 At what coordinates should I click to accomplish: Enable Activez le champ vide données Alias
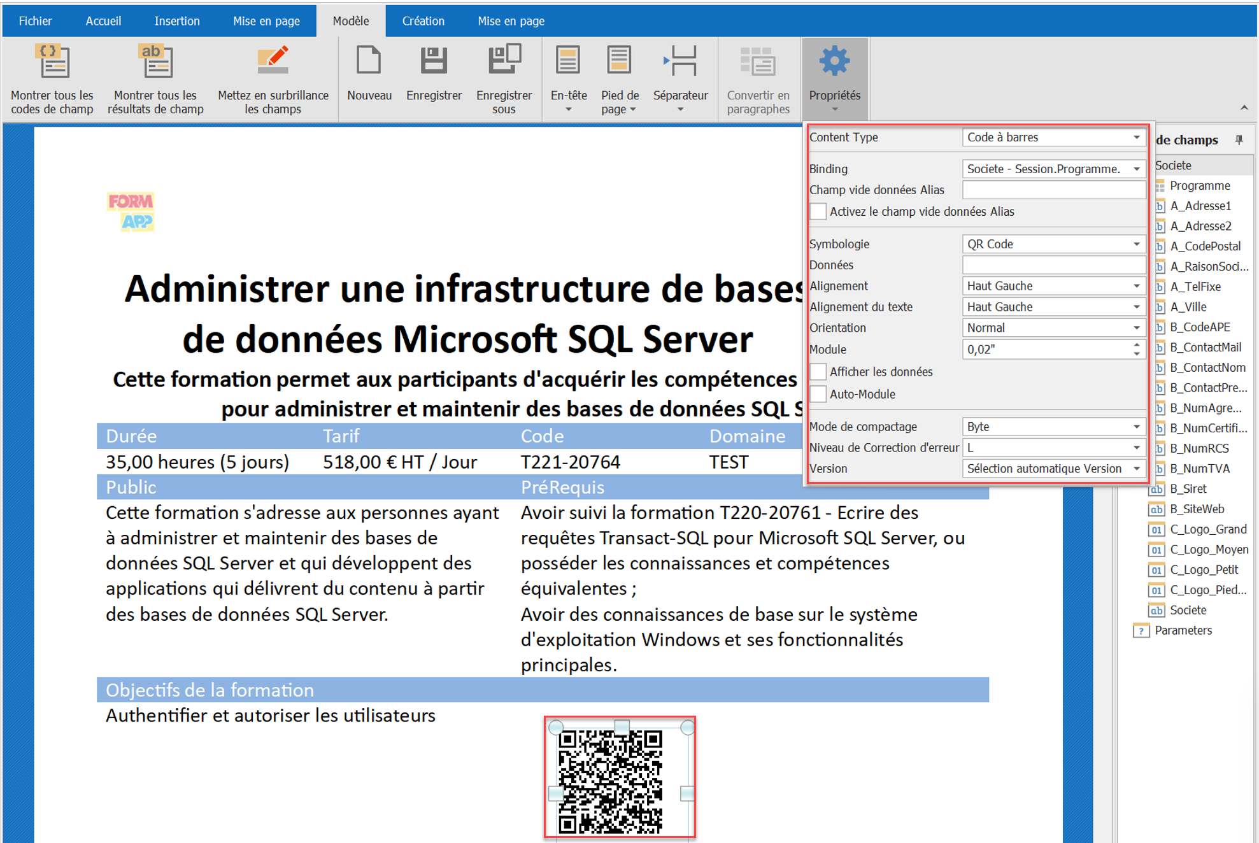click(x=818, y=211)
